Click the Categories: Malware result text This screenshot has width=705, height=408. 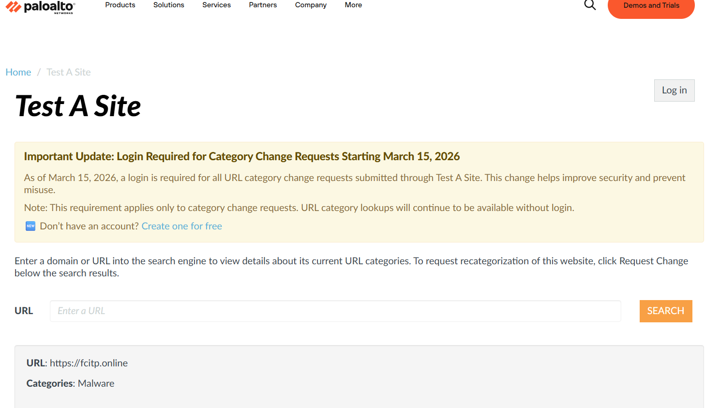(70, 383)
